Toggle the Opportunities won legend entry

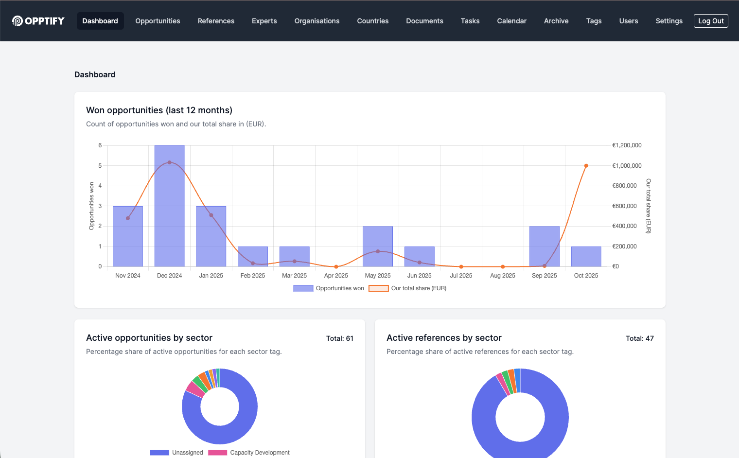point(328,288)
